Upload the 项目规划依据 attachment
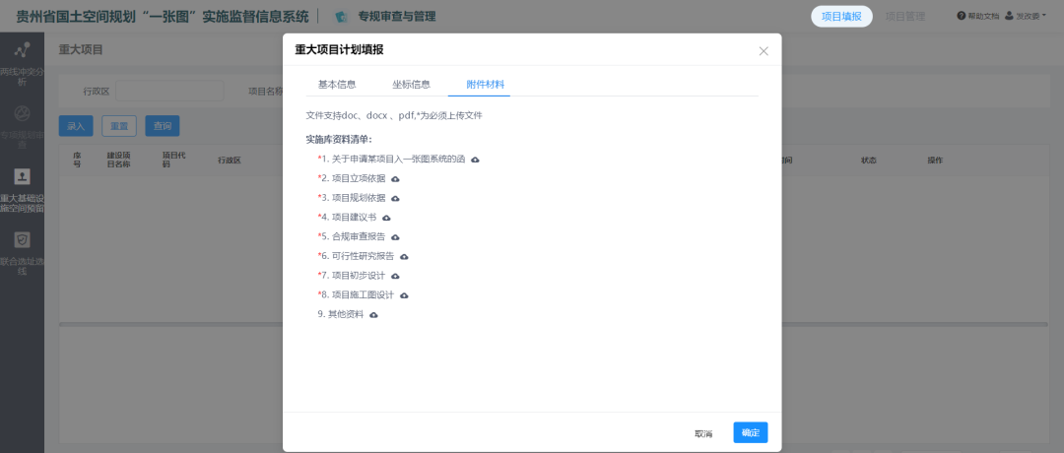The width and height of the screenshot is (1064, 453). [x=396, y=198]
